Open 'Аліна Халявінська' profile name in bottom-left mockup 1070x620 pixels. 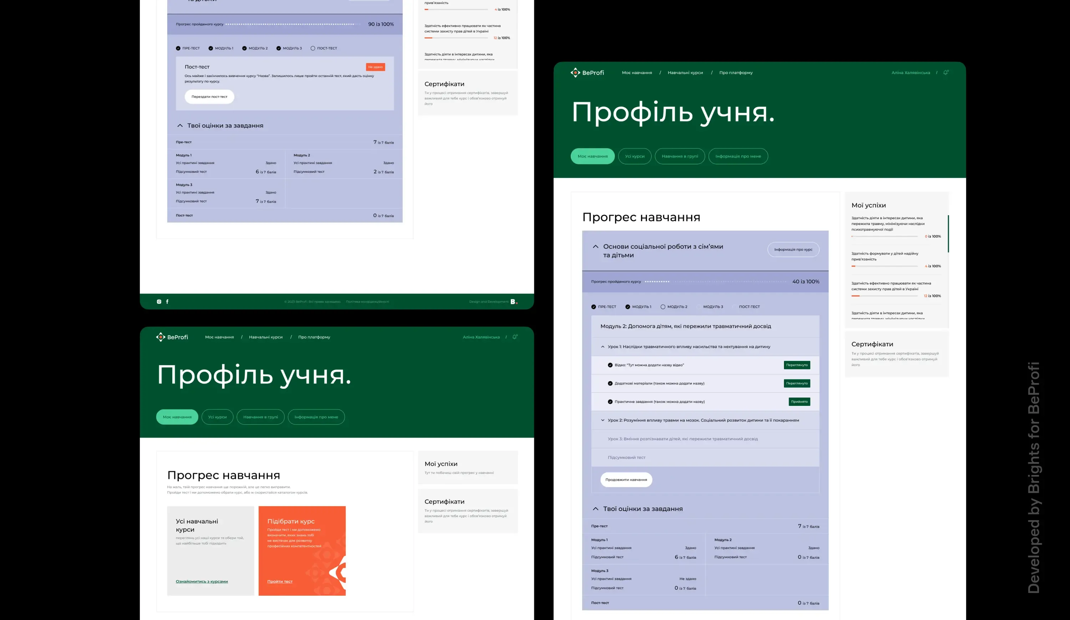click(x=481, y=337)
